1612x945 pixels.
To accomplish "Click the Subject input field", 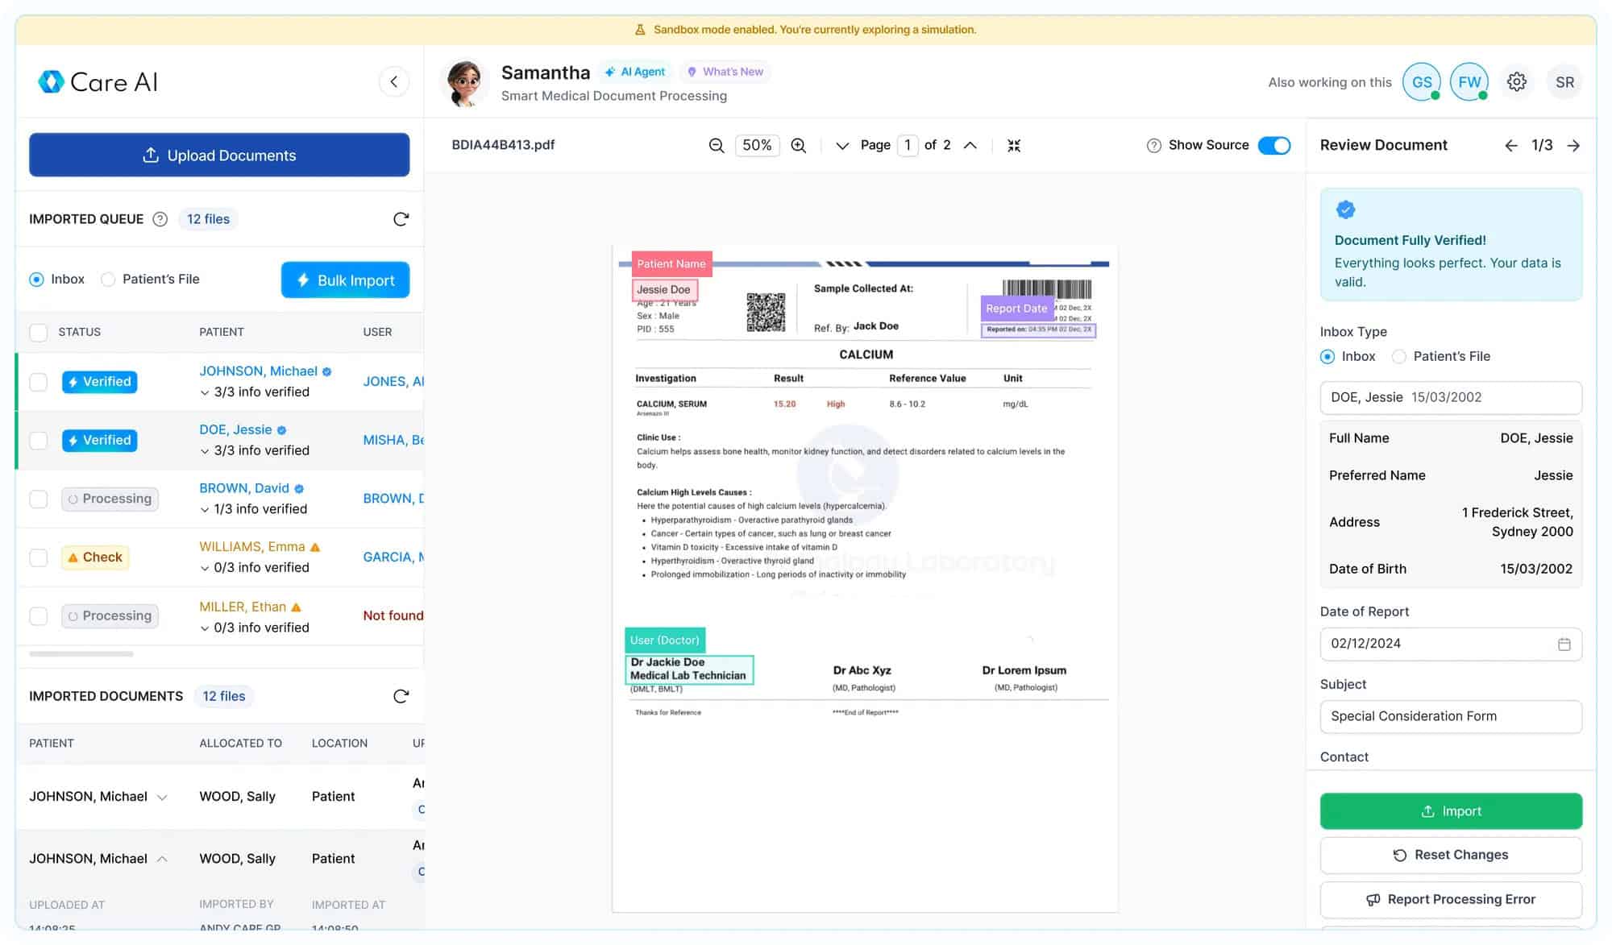I will coord(1450,716).
